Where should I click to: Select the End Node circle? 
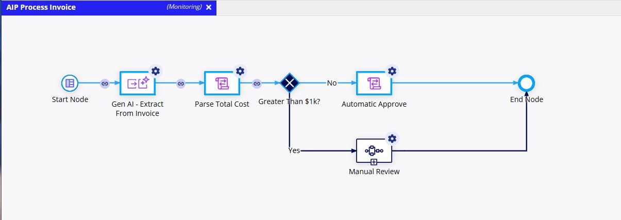pos(527,83)
